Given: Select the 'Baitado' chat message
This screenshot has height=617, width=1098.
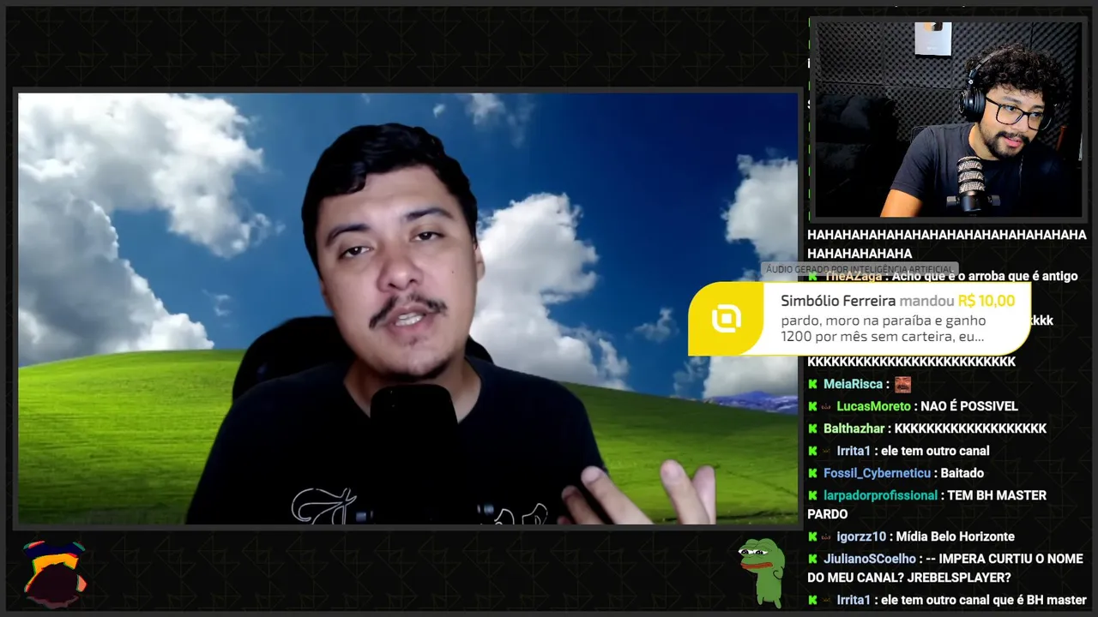Looking at the screenshot, I should click(x=962, y=473).
